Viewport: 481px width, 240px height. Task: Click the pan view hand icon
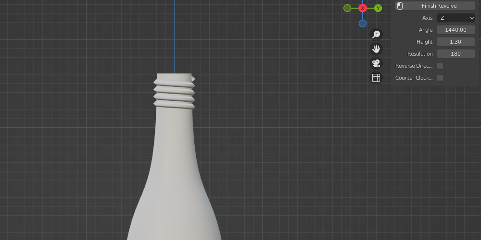point(376,48)
